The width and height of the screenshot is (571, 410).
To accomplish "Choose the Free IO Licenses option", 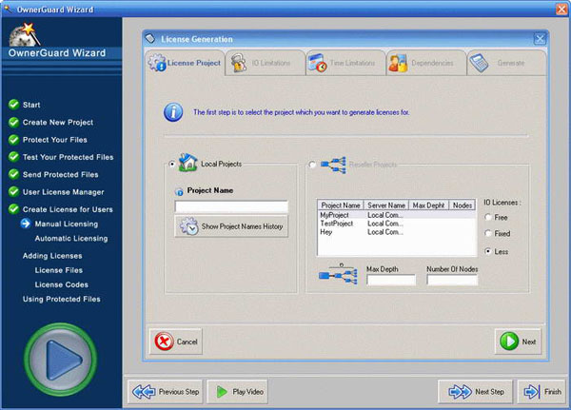I will click(x=488, y=216).
